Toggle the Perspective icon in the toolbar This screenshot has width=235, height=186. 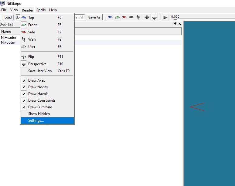click(x=154, y=17)
